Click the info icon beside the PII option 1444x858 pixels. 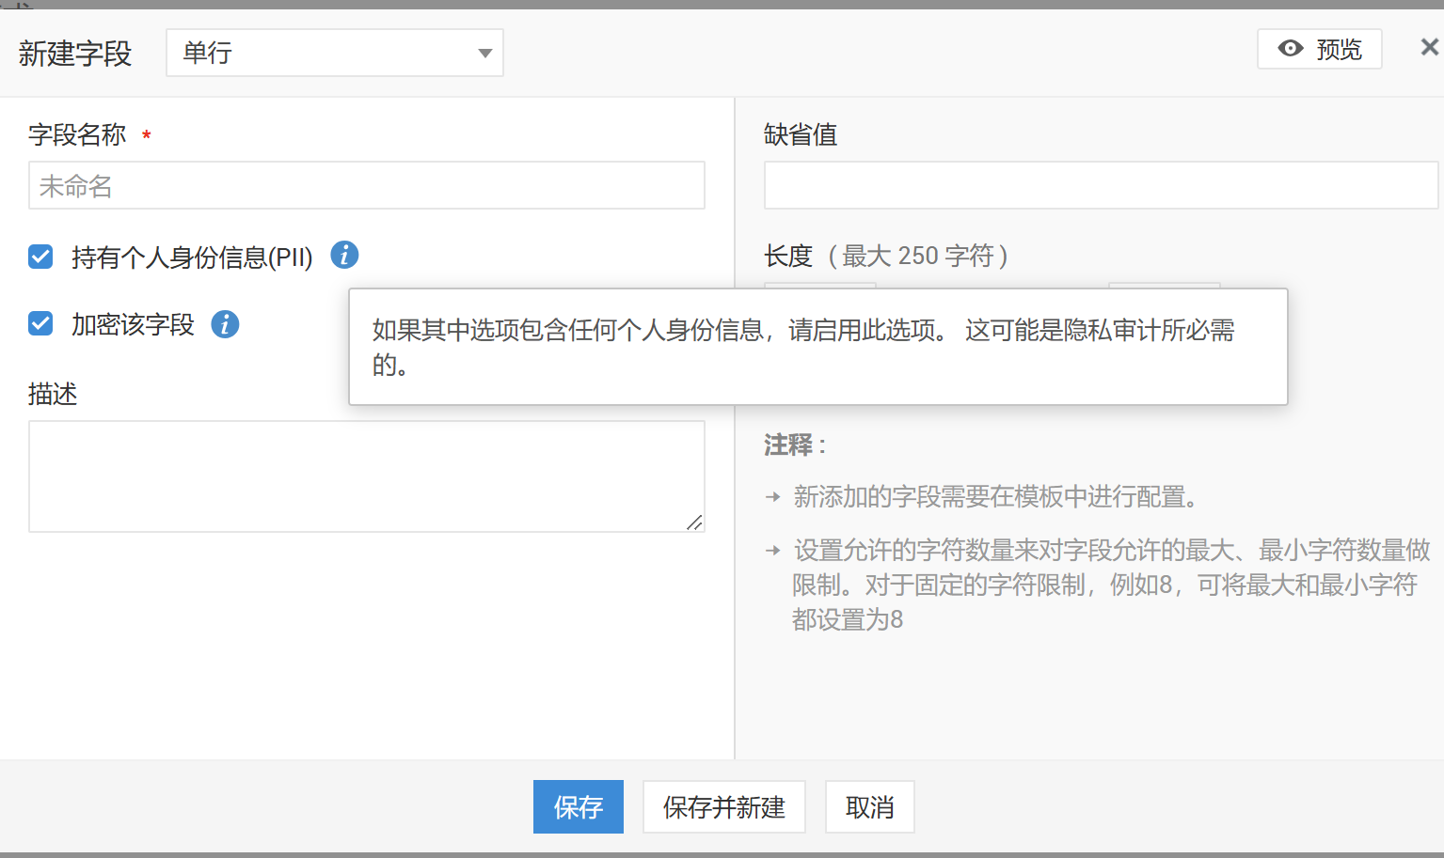click(x=344, y=255)
